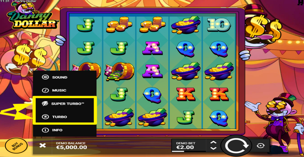Click the Buy Bonus button
304x157 pixels.
[16, 146]
